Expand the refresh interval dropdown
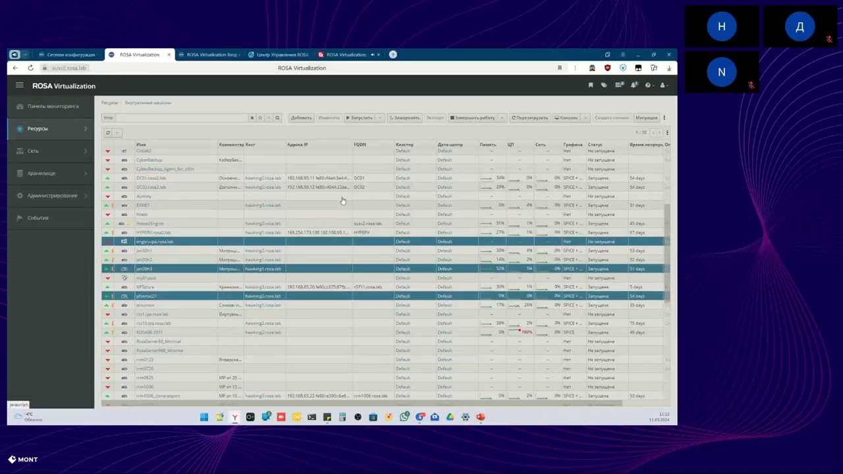Viewport: 843px width, 474px height. [x=117, y=132]
